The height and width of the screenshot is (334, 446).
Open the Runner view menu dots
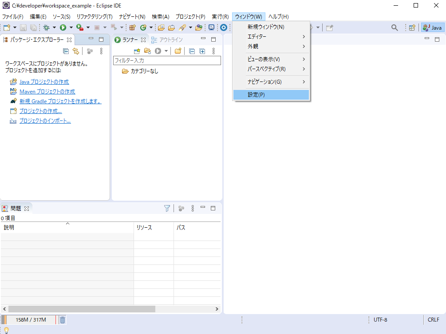[213, 51]
